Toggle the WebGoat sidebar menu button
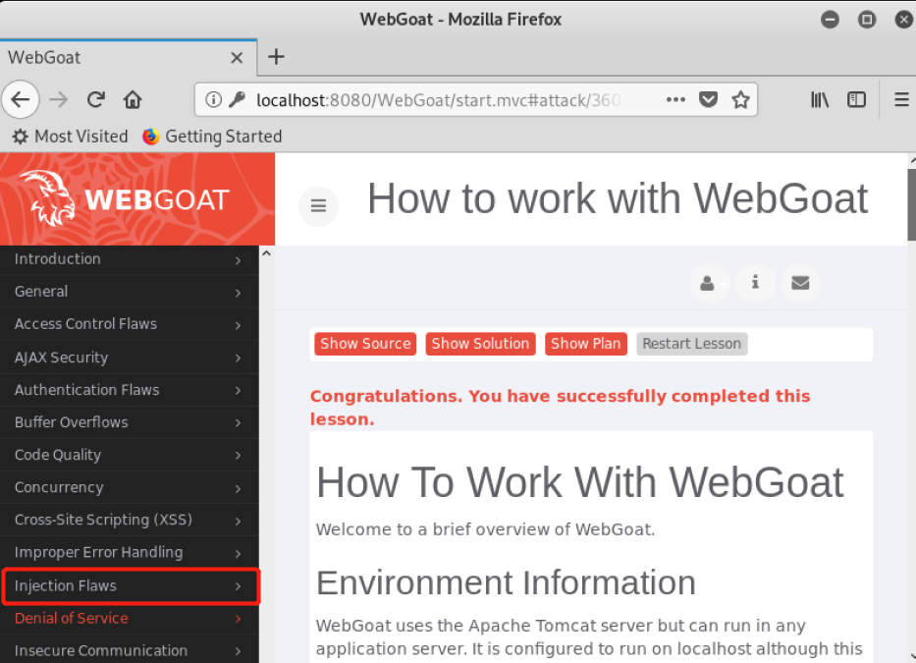Screen dimensions: 916x663 coord(318,206)
